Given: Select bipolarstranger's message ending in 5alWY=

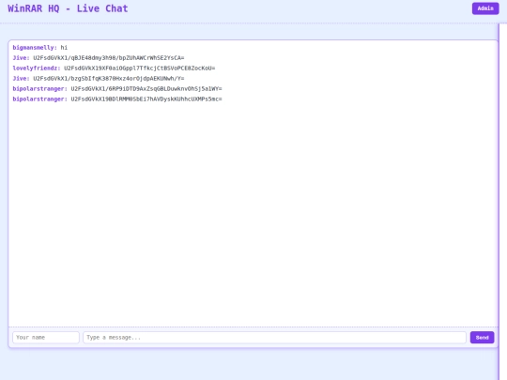Looking at the screenshot, I should tap(146, 89).
